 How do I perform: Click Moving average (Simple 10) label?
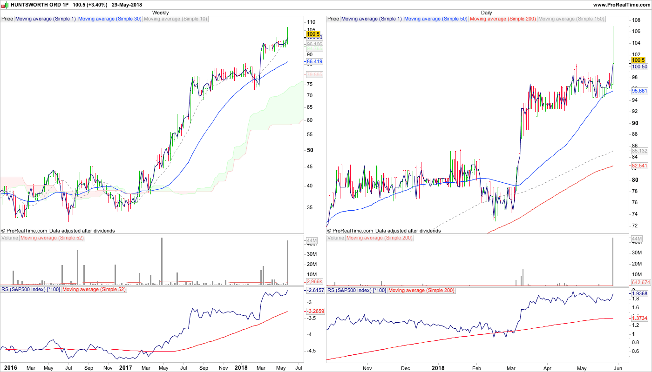pyautogui.click(x=176, y=19)
